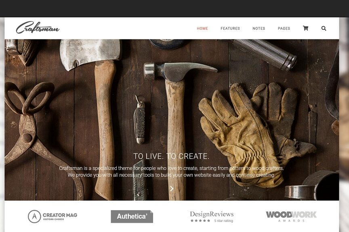This screenshot has height=232, width=349.
Task: Click the 5 star rating text
Action: pos(224,221)
